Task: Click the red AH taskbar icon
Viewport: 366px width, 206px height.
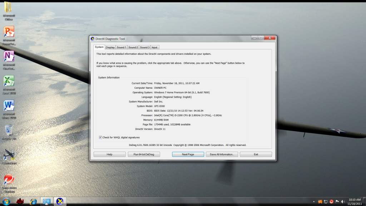Action: [x=20, y=201]
